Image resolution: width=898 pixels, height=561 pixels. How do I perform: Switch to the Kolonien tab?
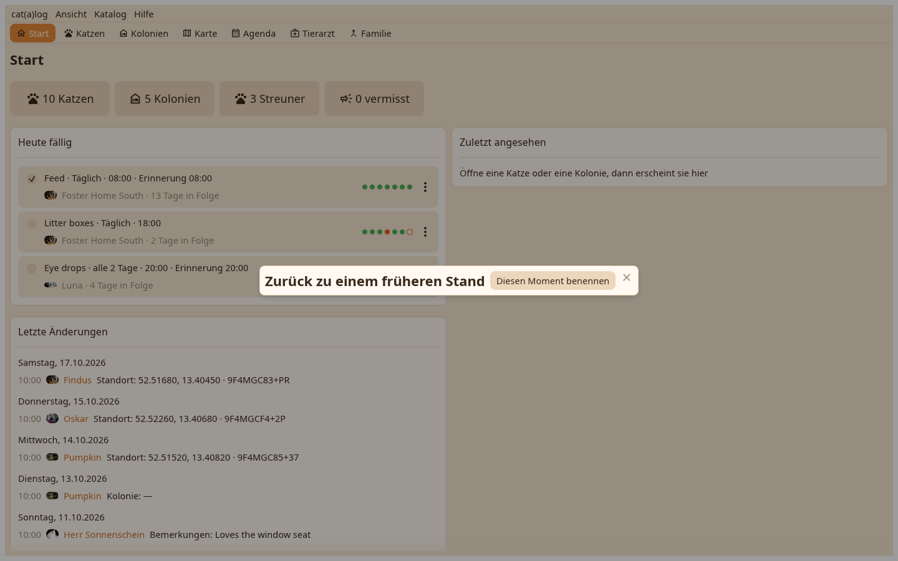pyautogui.click(x=144, y=34)
